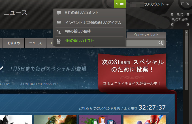Click the magnifying glass search icon
192x124 pixels.
[x=161, y=43]
